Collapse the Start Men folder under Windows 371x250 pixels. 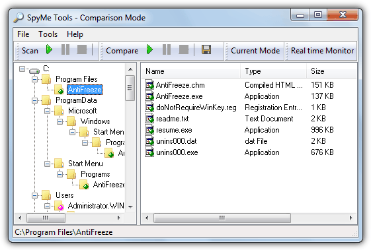(72, 132)
